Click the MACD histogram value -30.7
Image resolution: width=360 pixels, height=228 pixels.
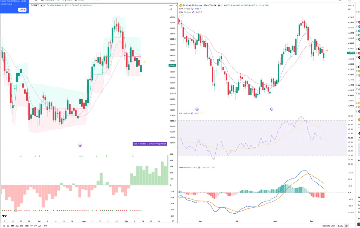[x=203, y=167]
